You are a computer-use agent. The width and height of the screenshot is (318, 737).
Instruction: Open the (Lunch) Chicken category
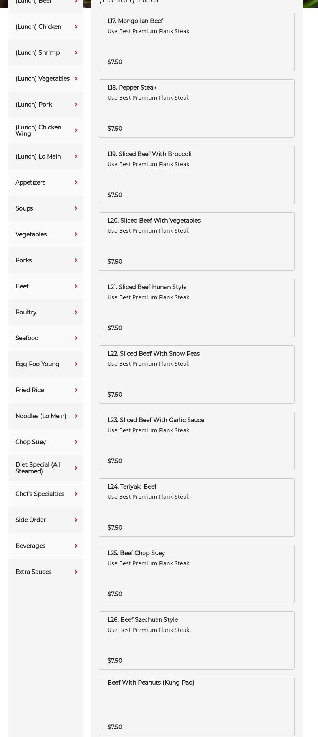38,27
